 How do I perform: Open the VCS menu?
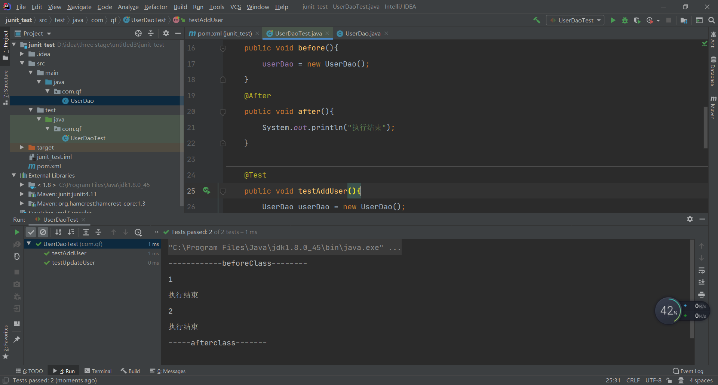pos(236,7)
